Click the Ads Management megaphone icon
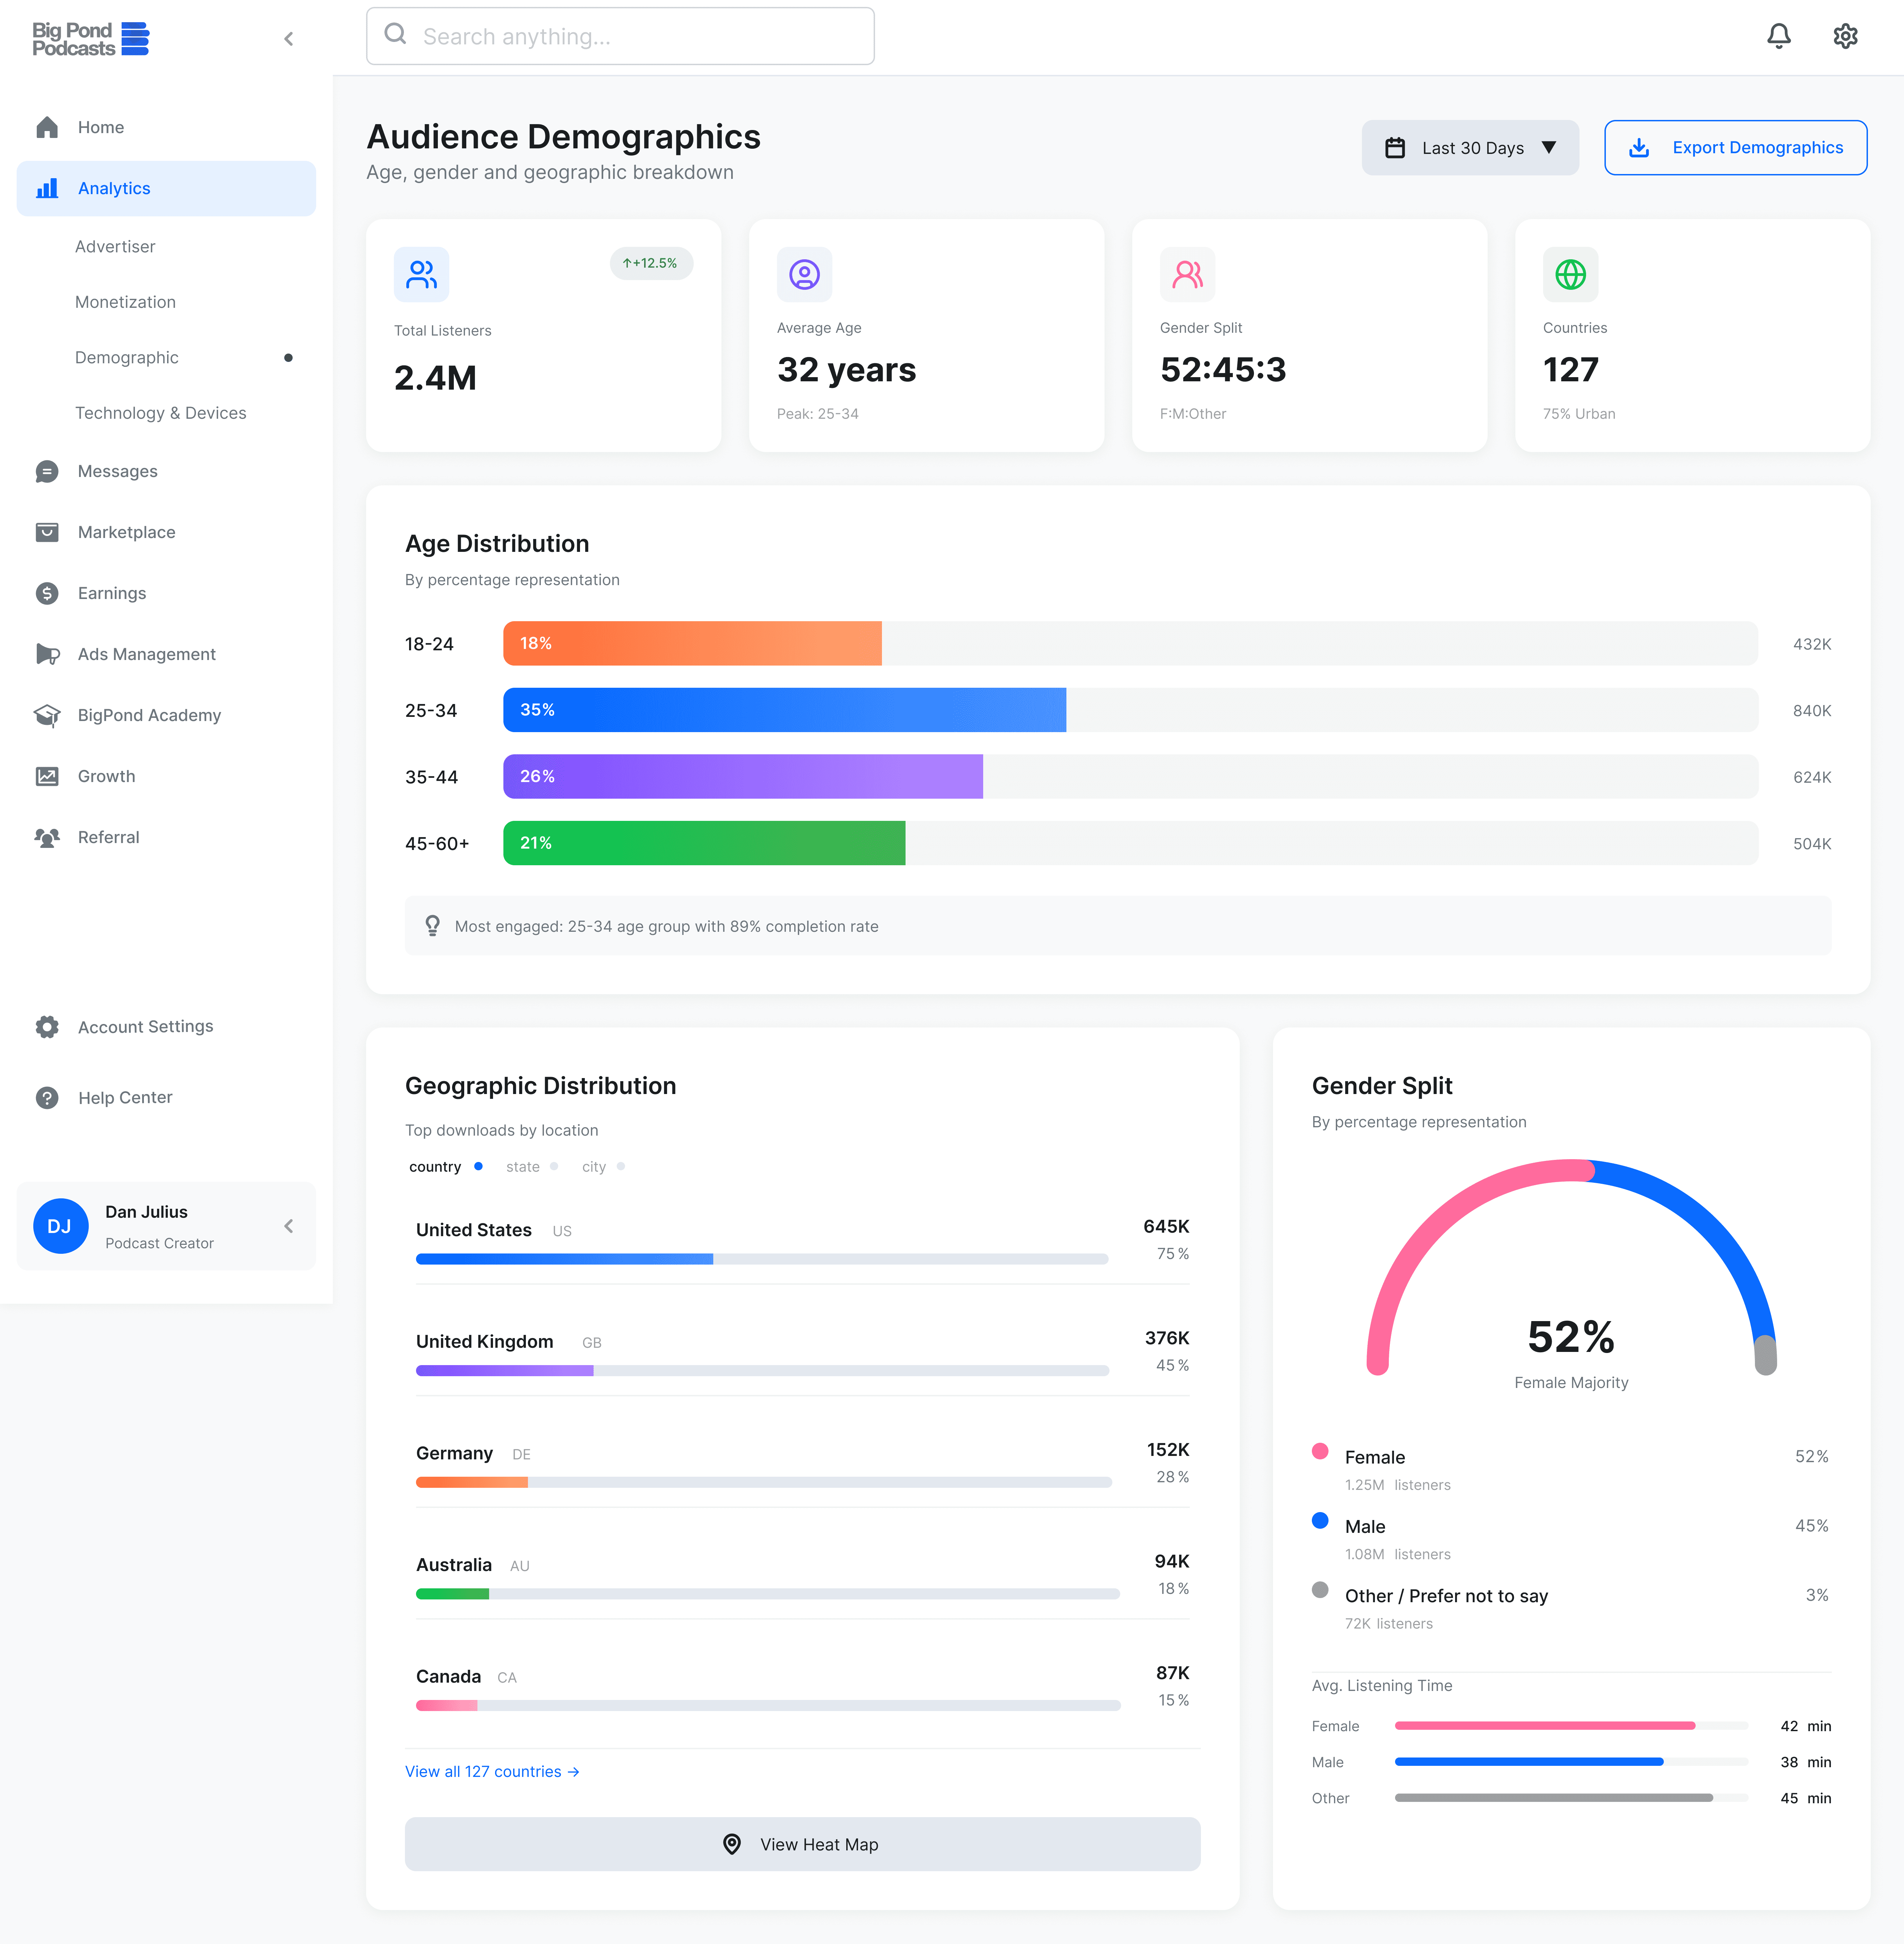Viewport: 1904px width, 1944px height. (47, 654)
